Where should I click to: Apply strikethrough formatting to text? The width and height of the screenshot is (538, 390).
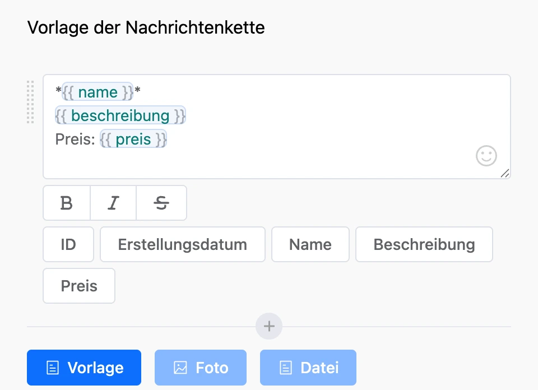pyautogui.click(x=161, y=203)
